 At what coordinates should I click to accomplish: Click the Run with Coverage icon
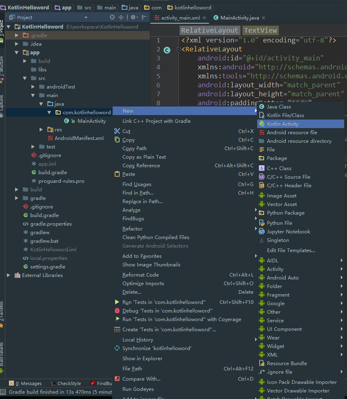(x=117, y=319)
